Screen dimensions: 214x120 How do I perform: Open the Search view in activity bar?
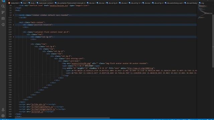3,6
